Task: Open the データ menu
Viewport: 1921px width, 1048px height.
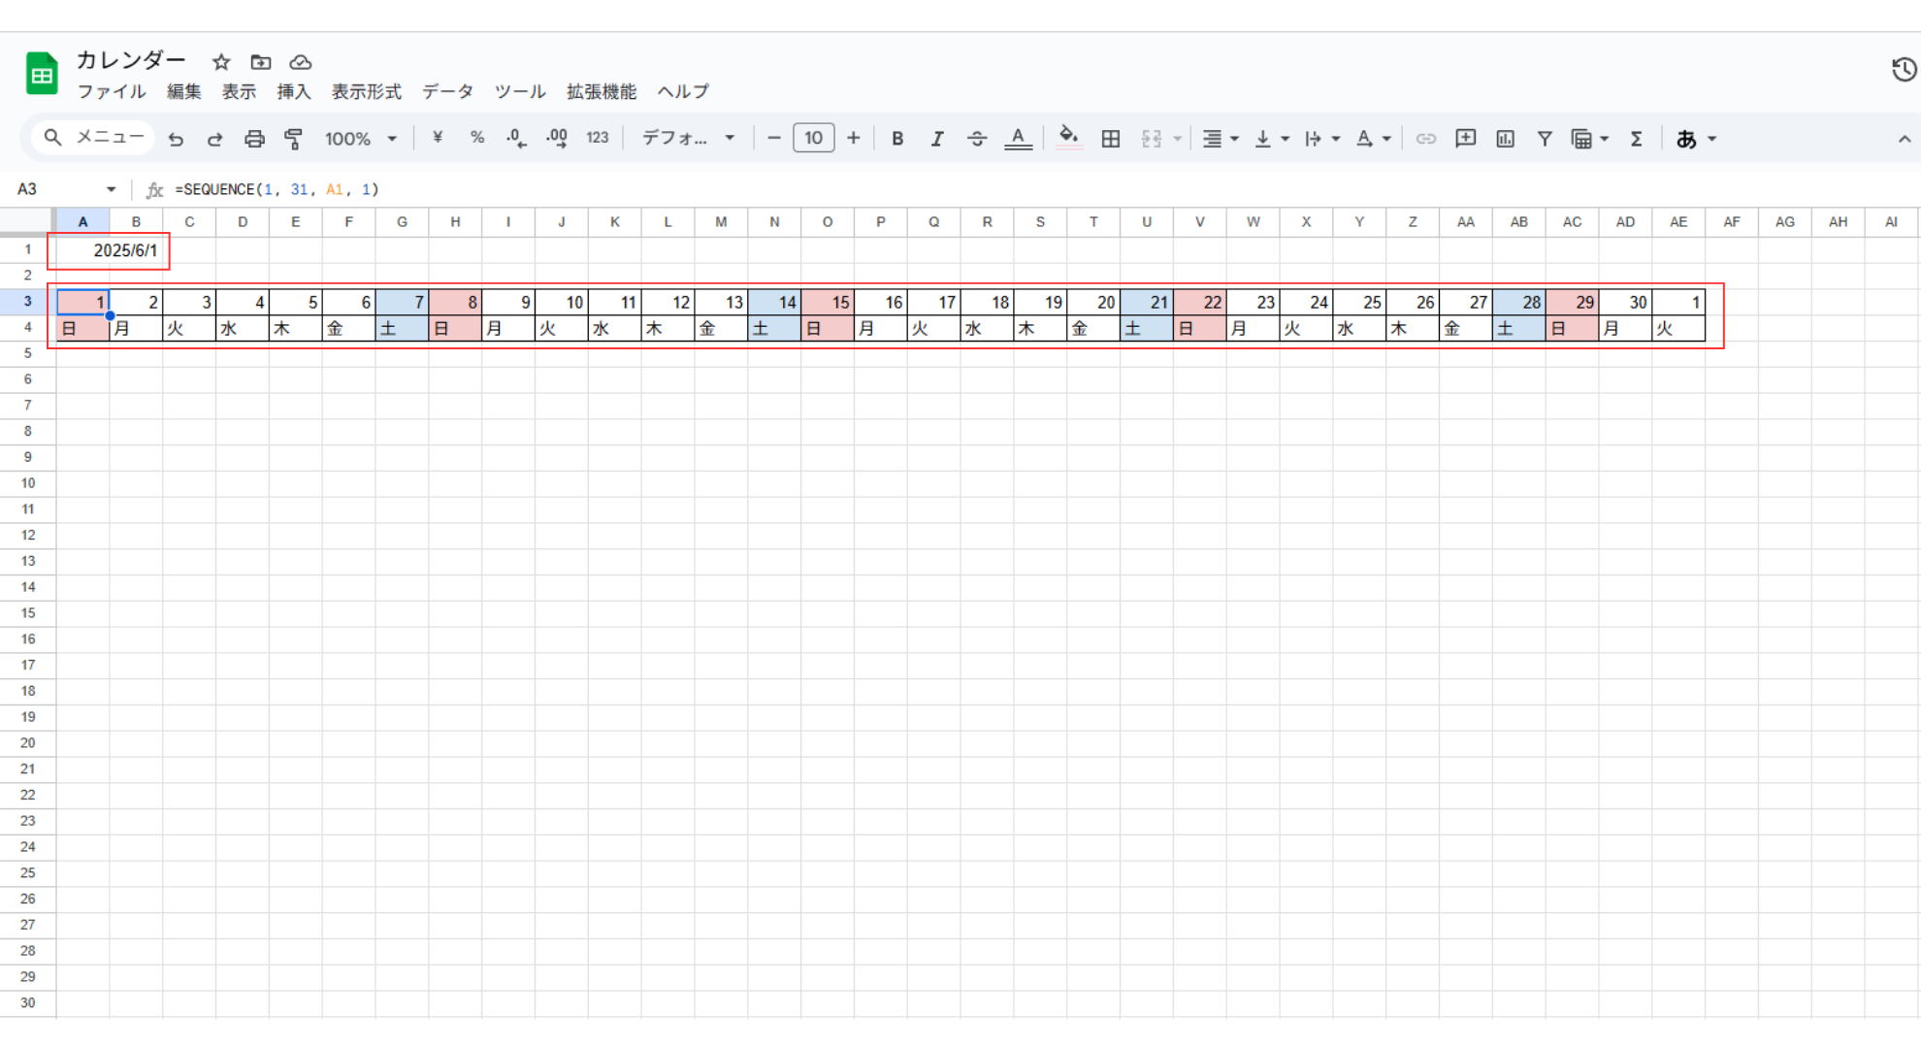Action: [x=447, y=91]
